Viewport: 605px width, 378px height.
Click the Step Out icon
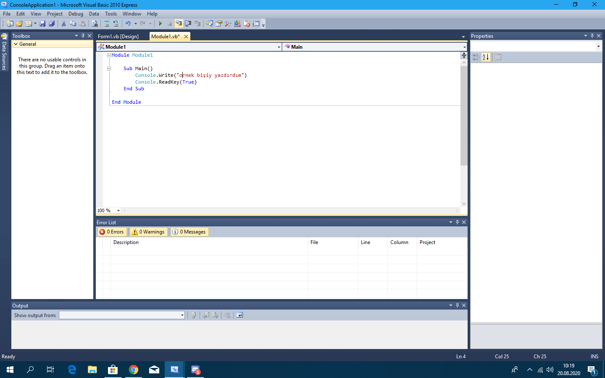click(x=197, y=24)
